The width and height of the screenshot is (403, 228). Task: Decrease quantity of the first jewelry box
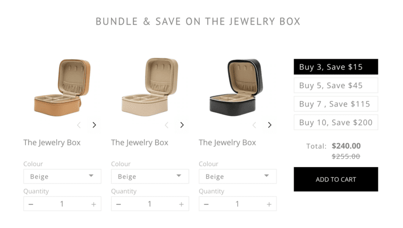31,204
